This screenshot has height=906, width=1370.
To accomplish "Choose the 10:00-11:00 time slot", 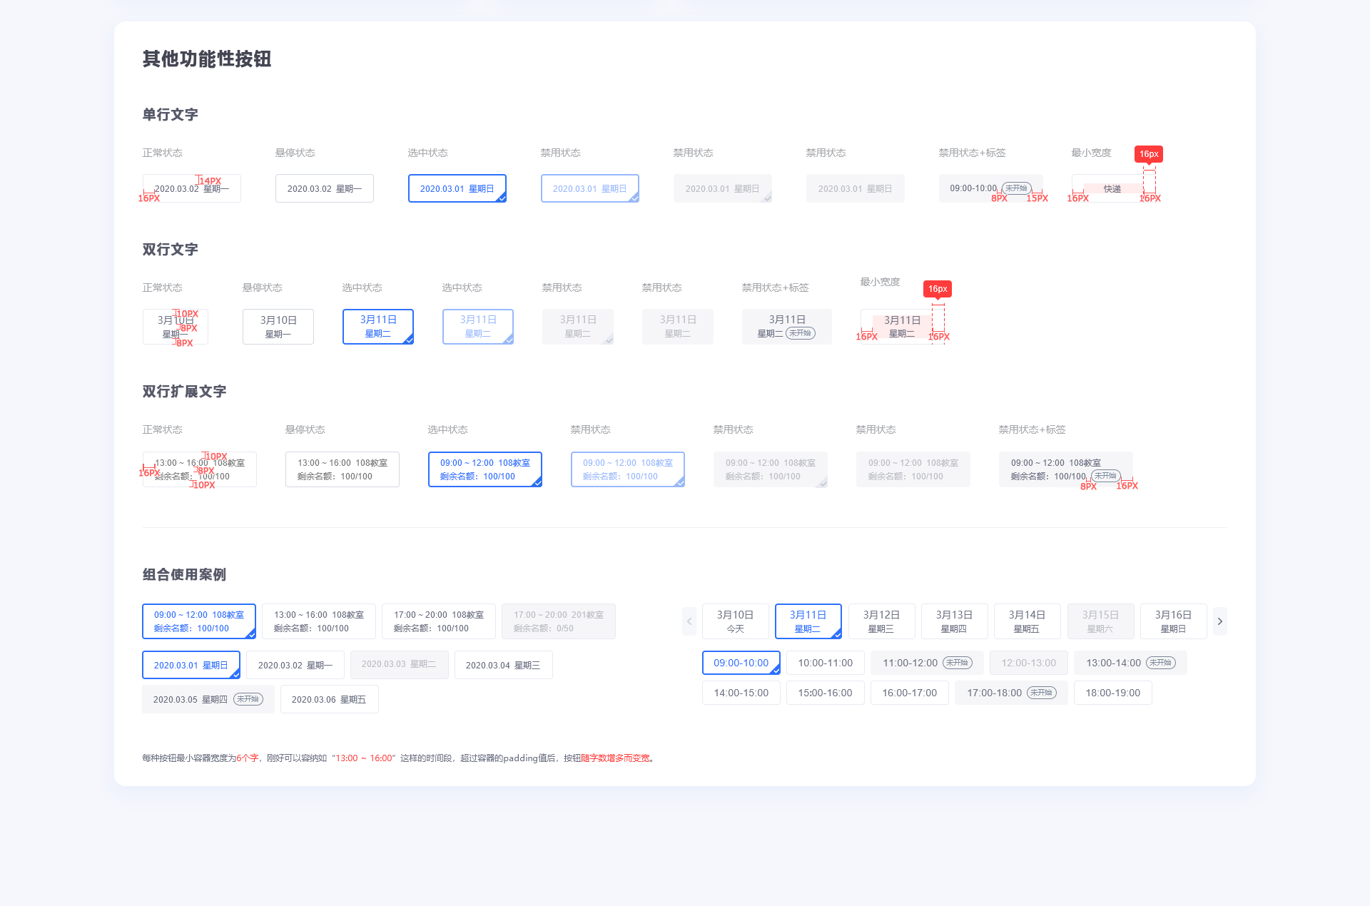I will [826, 663].
